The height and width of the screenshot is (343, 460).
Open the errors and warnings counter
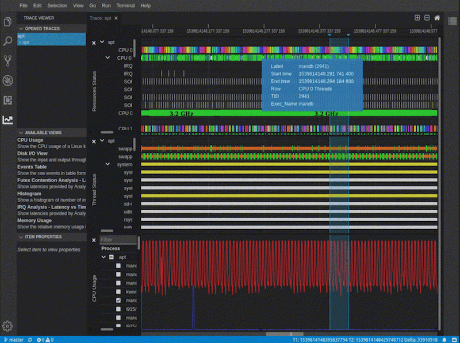click(45, 340)
